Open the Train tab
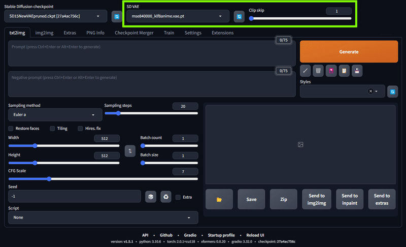This screenshot has height=247, width=406. coord(169,33)
